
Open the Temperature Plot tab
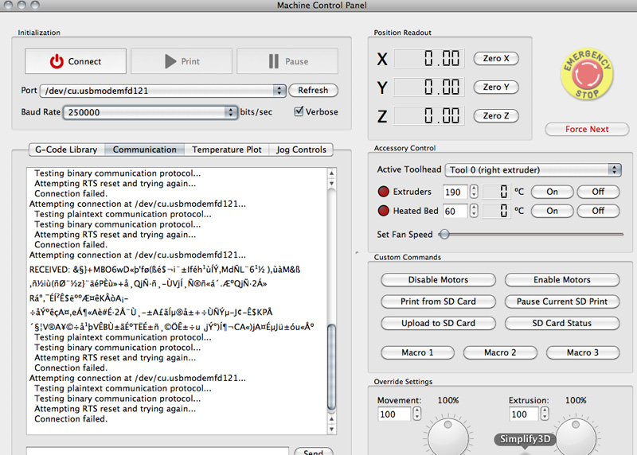tap(227, 150)
